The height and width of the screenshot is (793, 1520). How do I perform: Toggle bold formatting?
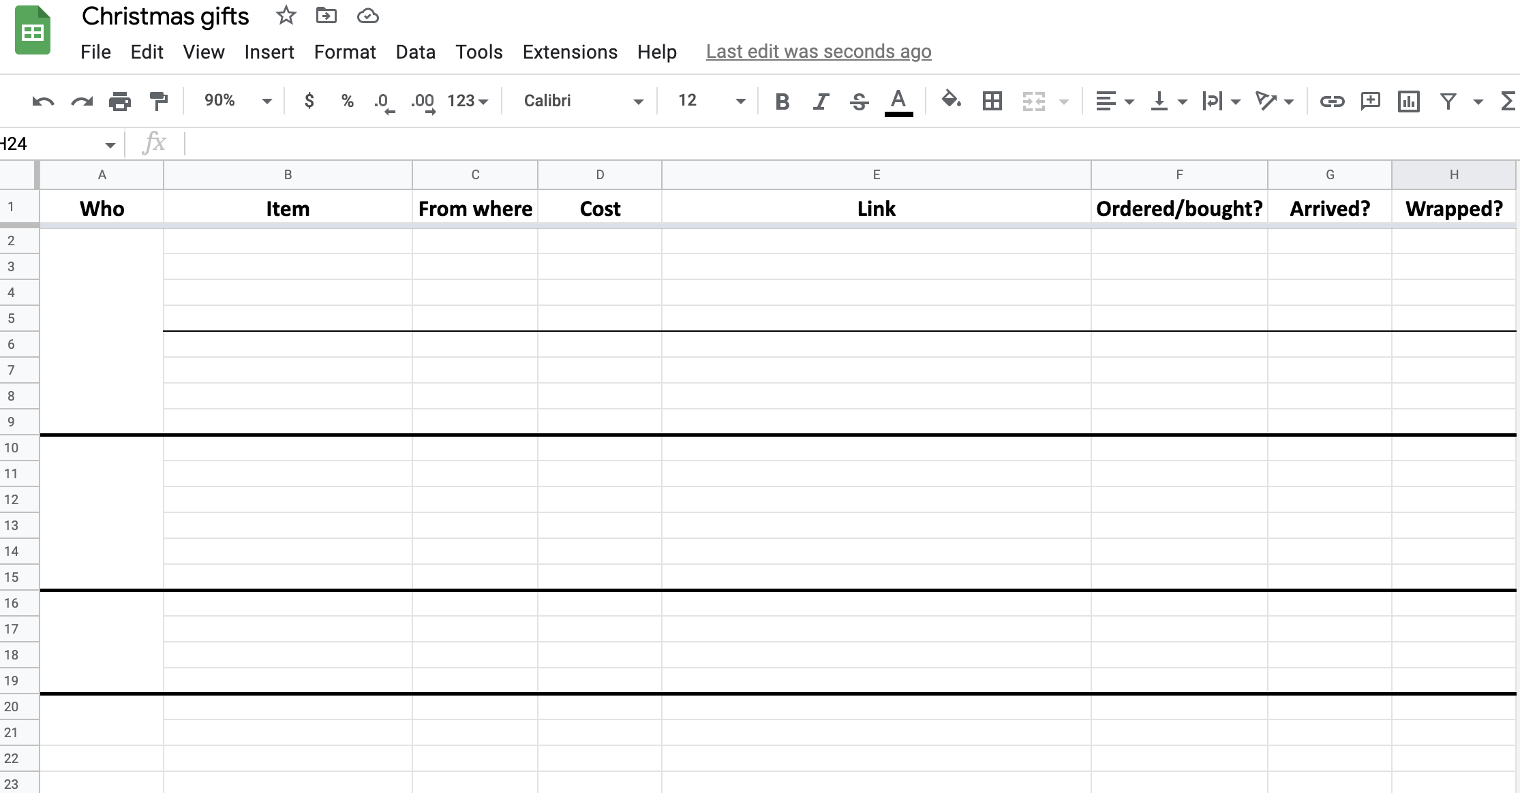782,102
